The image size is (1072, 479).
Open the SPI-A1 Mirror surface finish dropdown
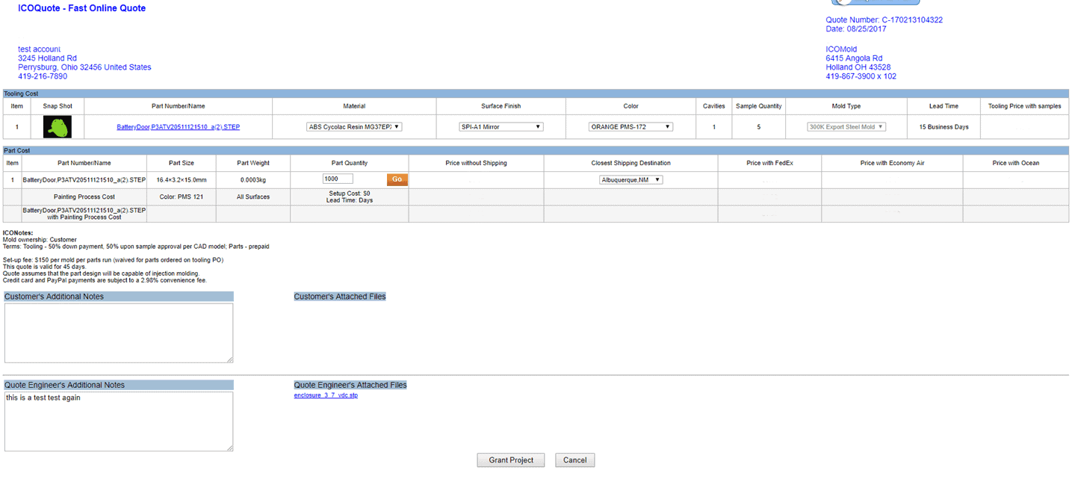[x=501, y=127]
